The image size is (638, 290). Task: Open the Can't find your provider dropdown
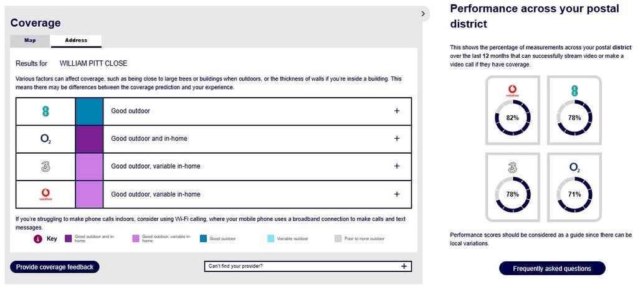(x=308, y=266)
